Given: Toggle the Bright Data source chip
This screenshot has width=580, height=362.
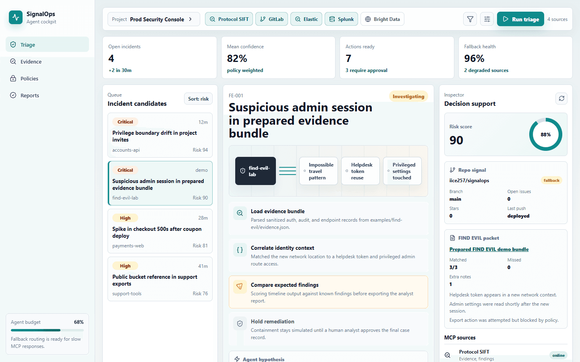Looking at the screenshot, I should (382, 19).
